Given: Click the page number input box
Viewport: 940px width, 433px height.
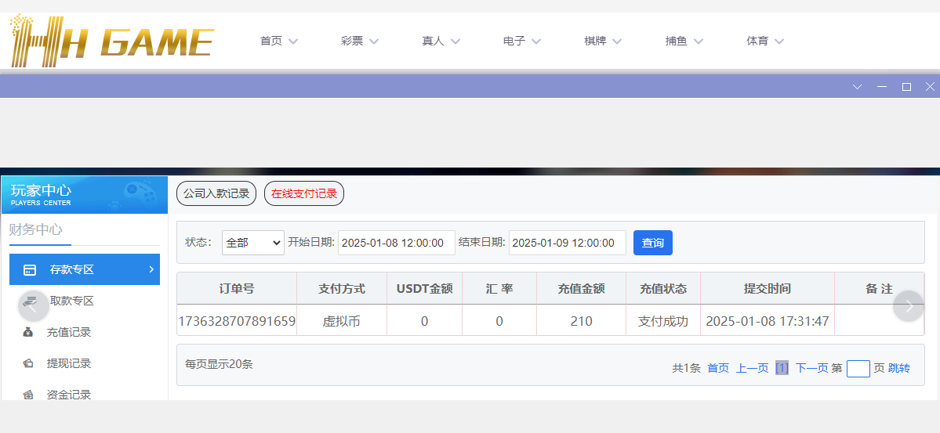Looking at the screenshot, I should (x=858, y=369).
